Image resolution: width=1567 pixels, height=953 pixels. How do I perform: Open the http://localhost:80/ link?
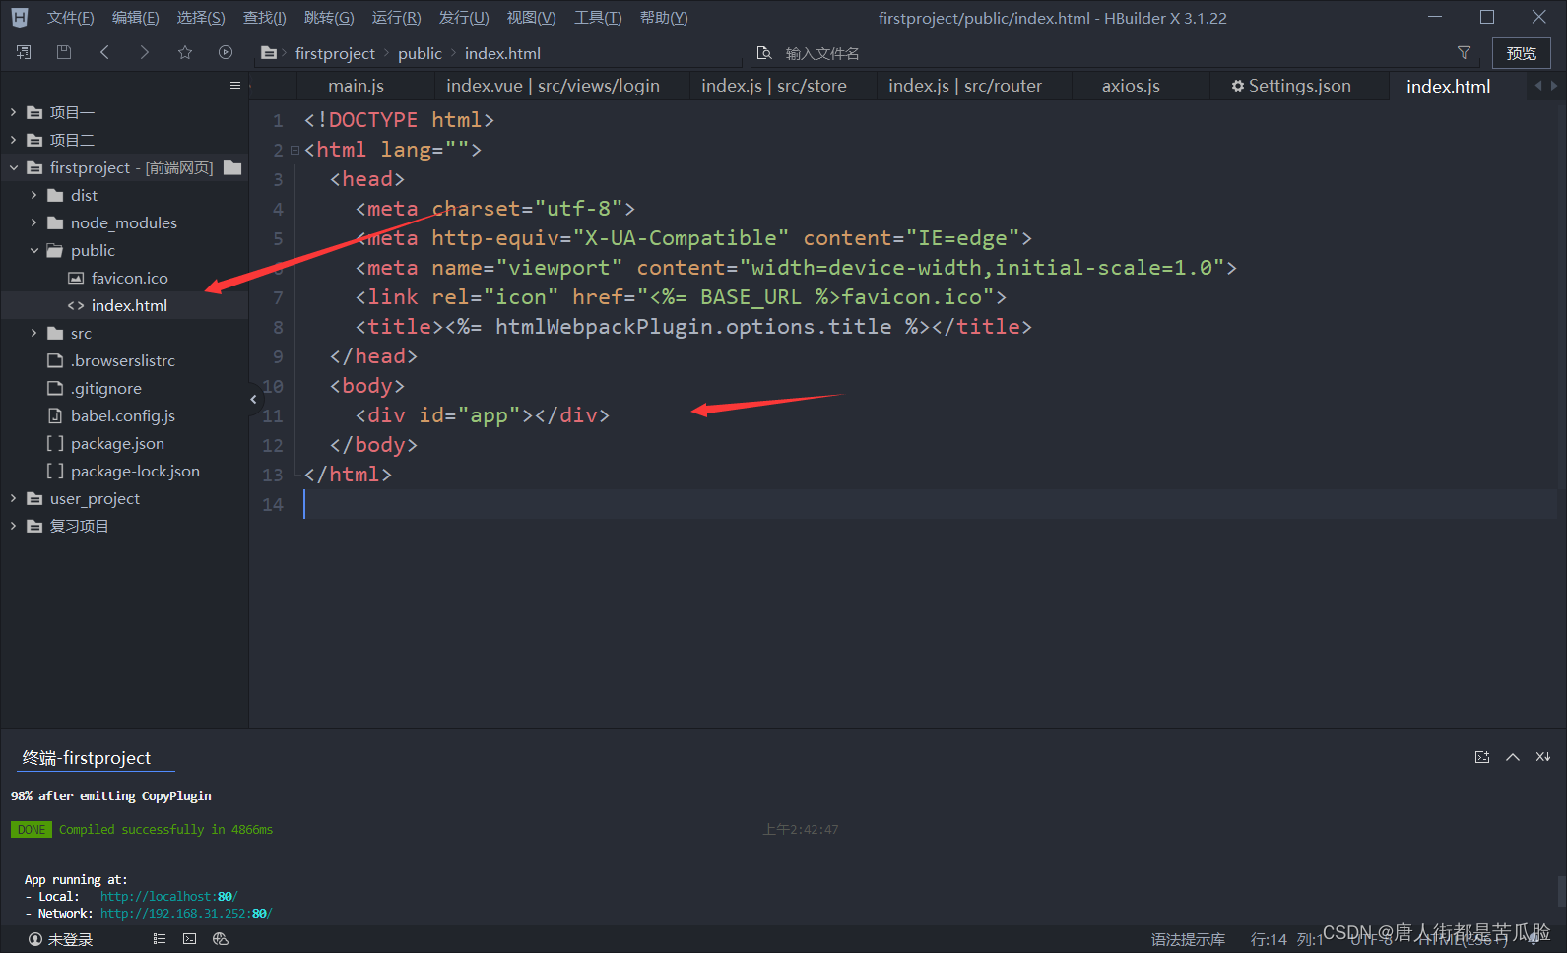pos(168,897)
